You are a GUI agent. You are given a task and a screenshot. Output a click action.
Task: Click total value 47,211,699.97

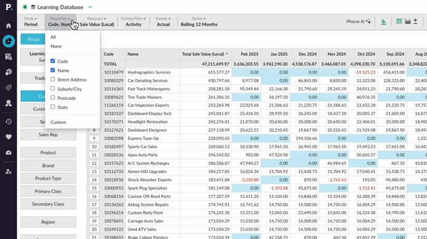point(216,64)
